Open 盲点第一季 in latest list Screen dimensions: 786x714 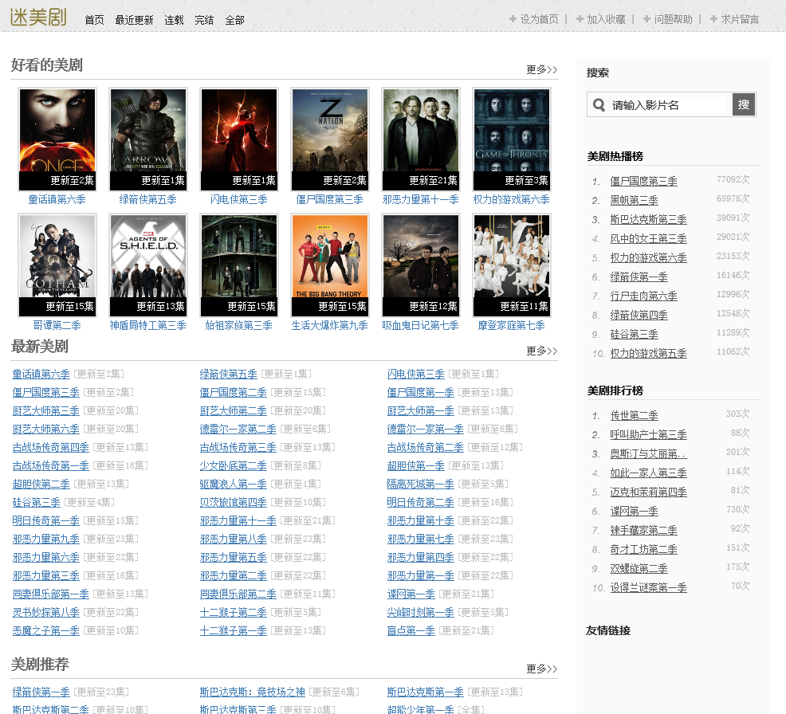tap(411, 631)
